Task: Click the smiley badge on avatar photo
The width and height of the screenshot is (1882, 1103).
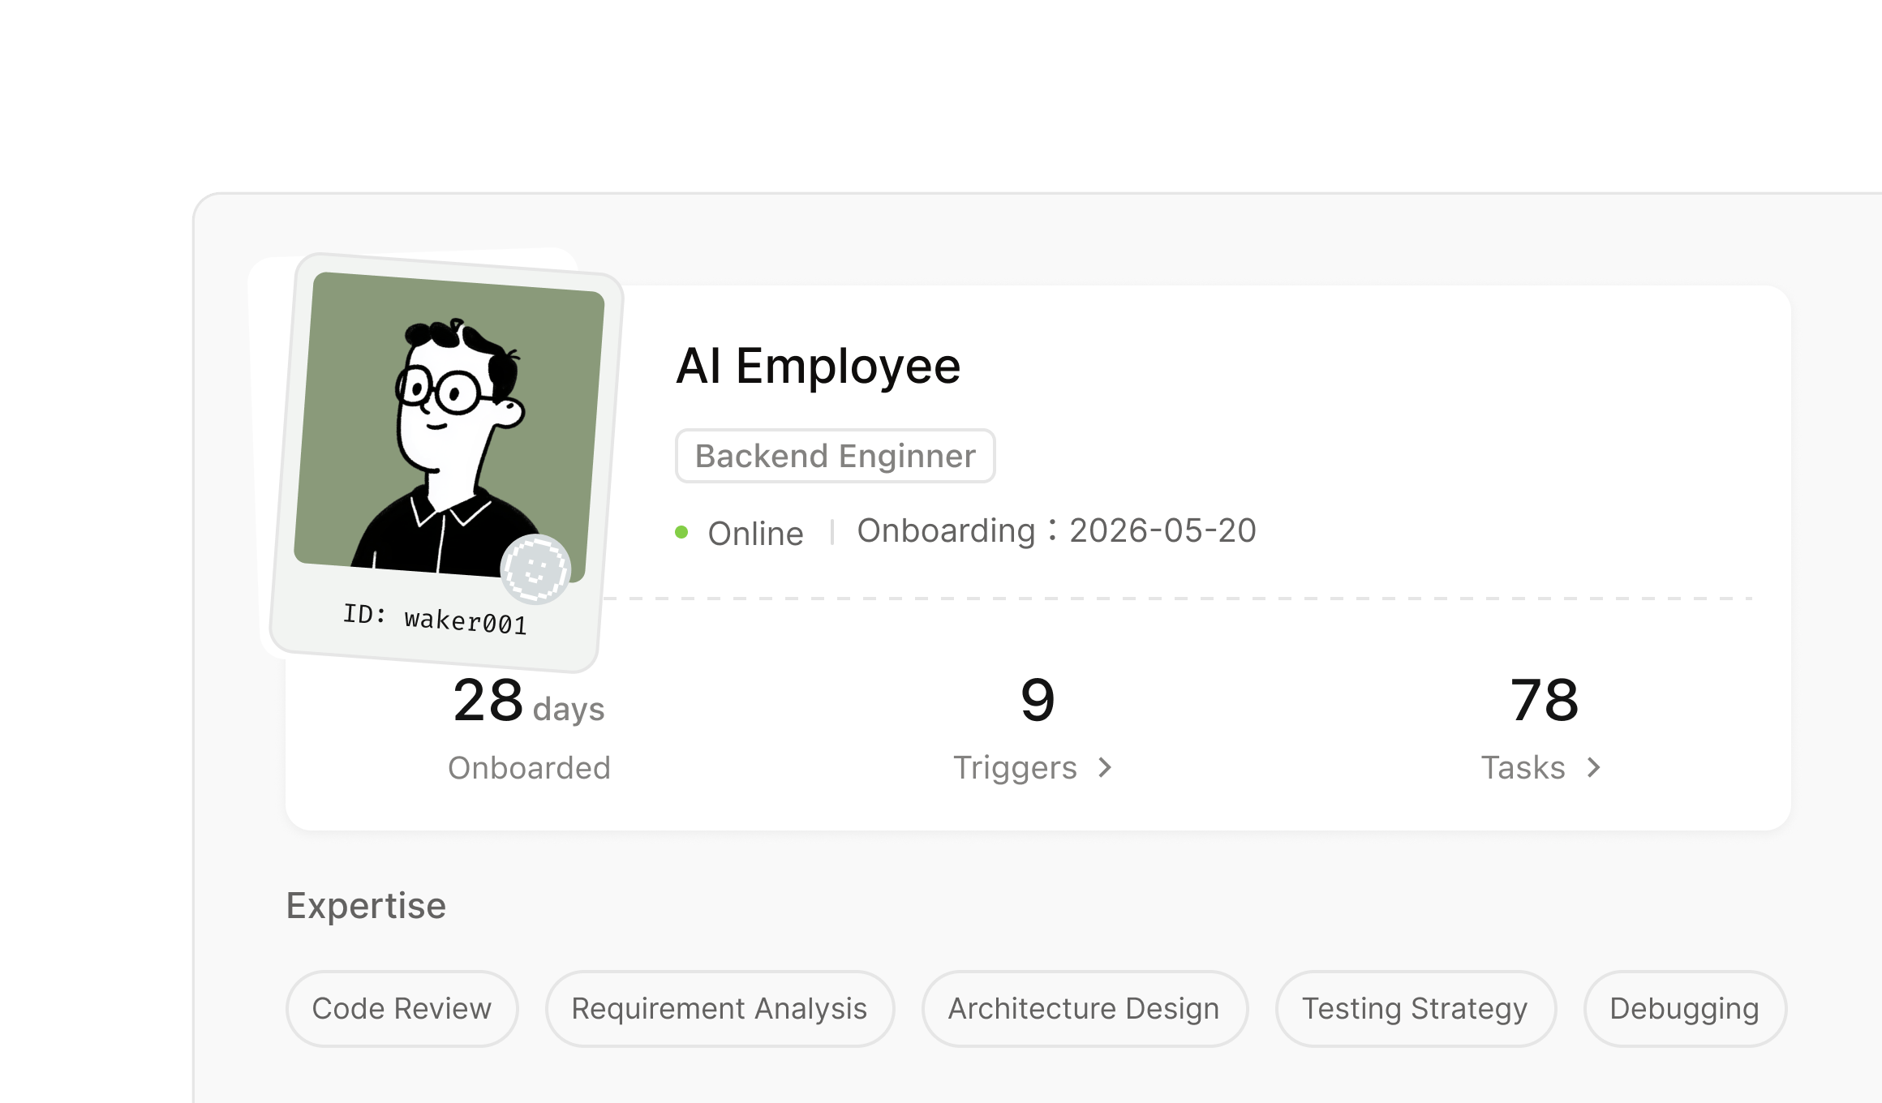Action: pos(535,569)
